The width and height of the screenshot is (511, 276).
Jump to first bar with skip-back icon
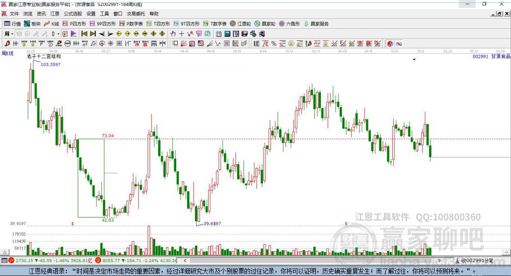pyautogui.click(x=84, y=34)
